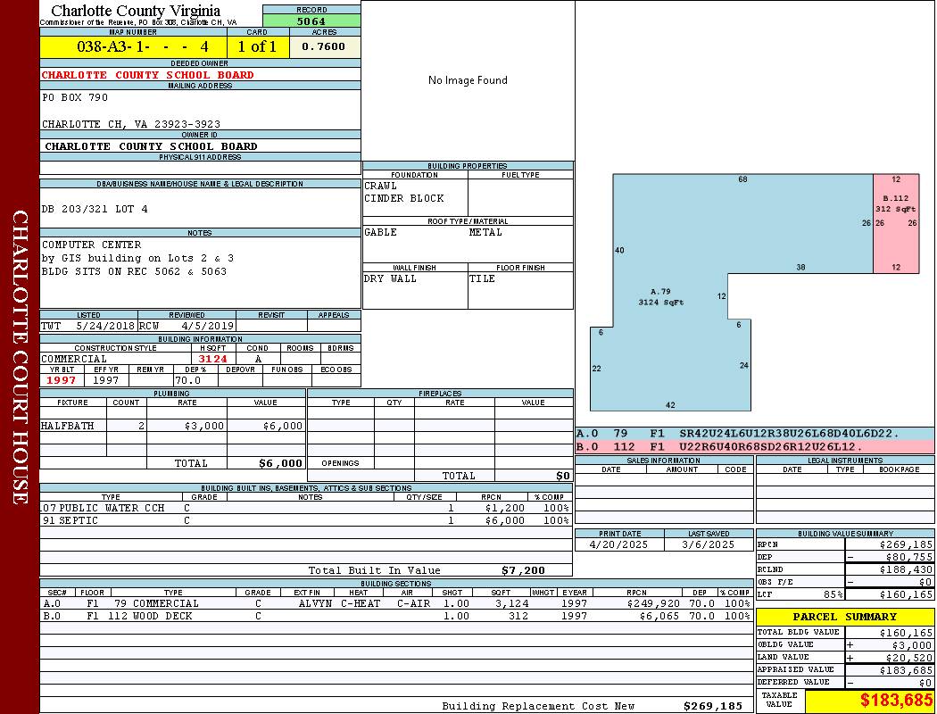
Task: Click fireplaces total $0
Action: pyautogui.click(x=563, y=476)
